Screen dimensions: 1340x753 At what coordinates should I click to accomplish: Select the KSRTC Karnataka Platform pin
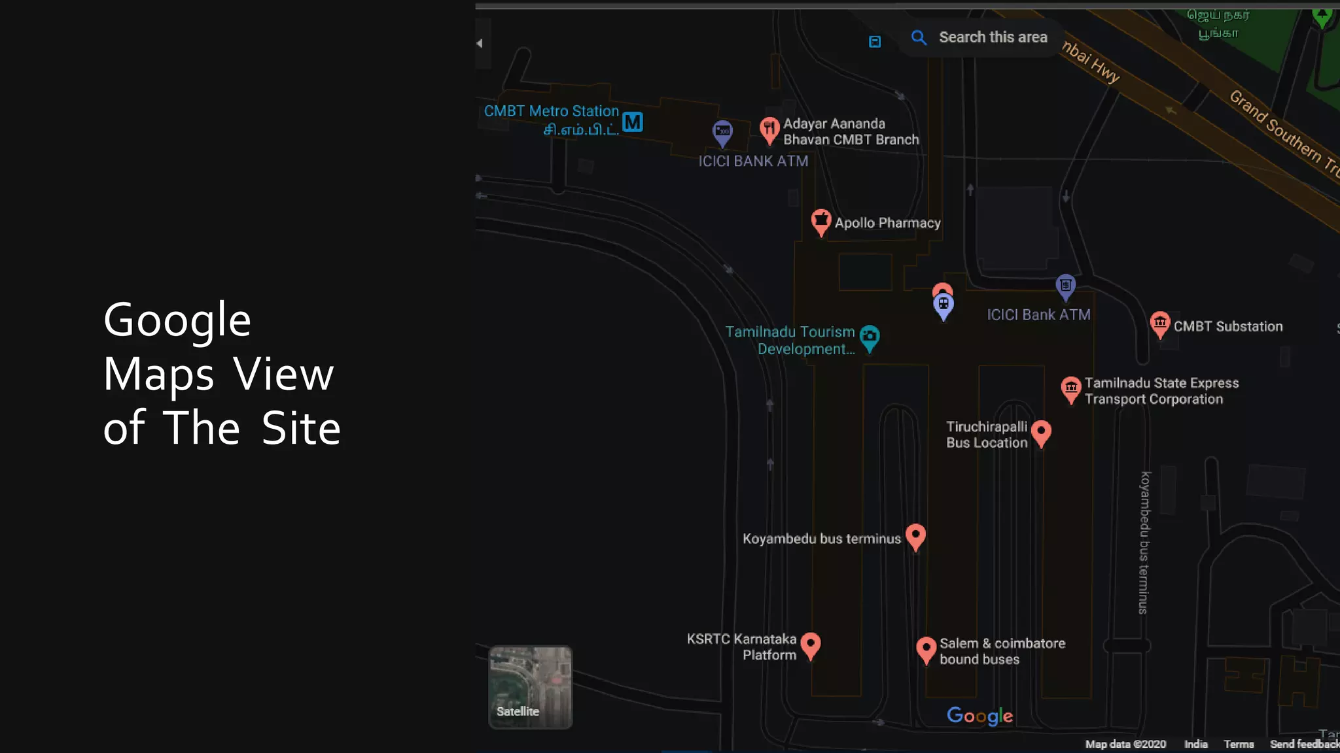tap(810, 644)
